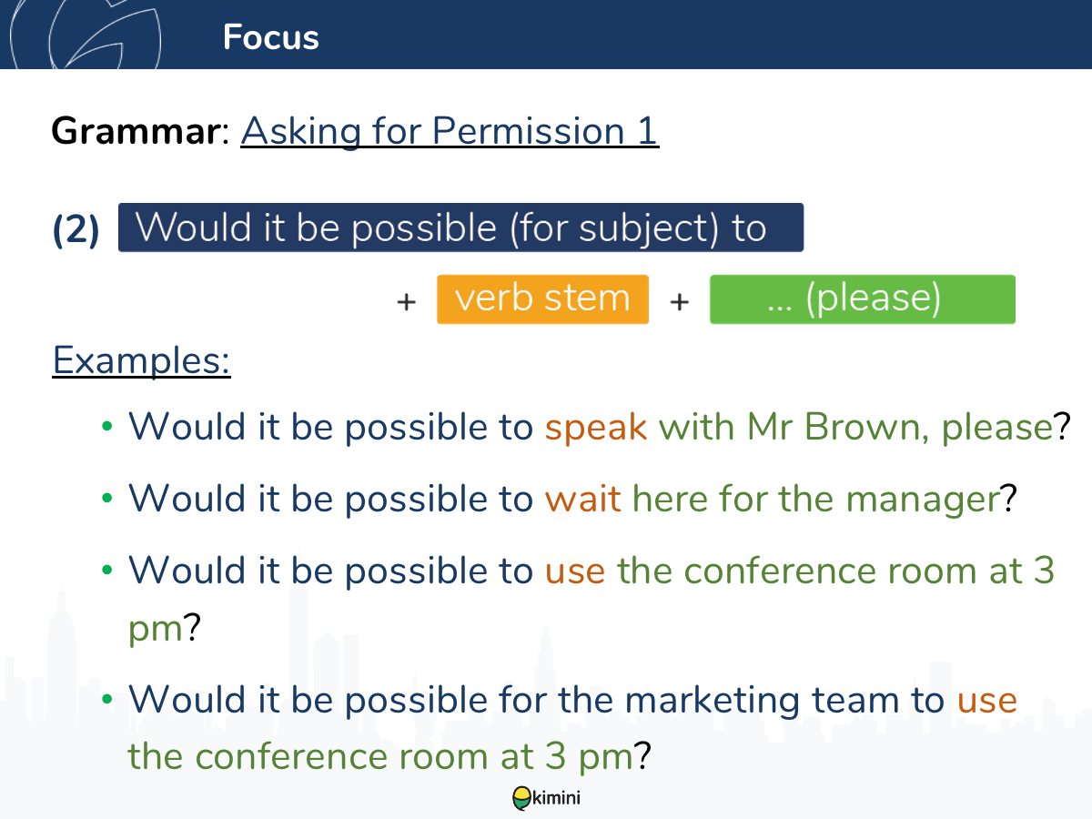
Task: Click the Kimini logo icon at bottom
Action: click(522, 798)
